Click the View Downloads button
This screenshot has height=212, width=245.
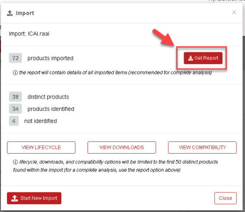(122, 148)
